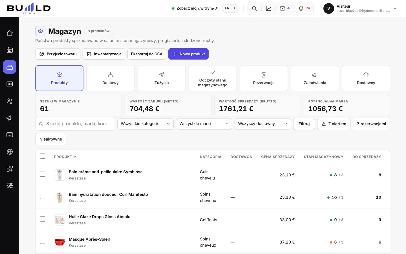Expand the Wszyscy dostawcy dropdown
Image resolution: width=406 pixels, height=254 pixels.
coord(263,124)
